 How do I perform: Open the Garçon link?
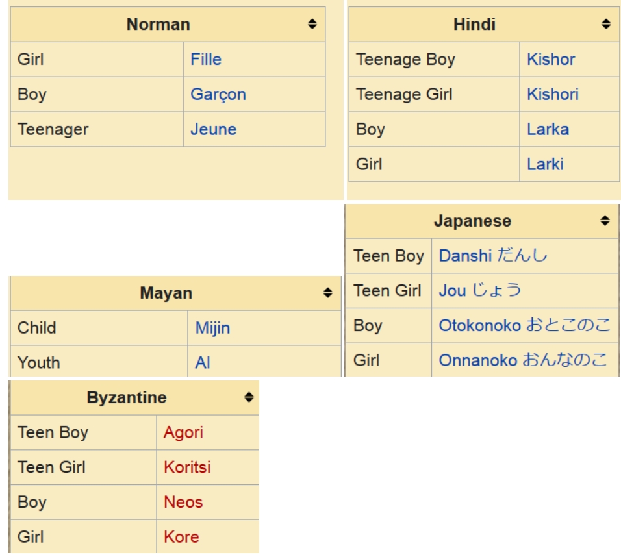tap(218, 95)
